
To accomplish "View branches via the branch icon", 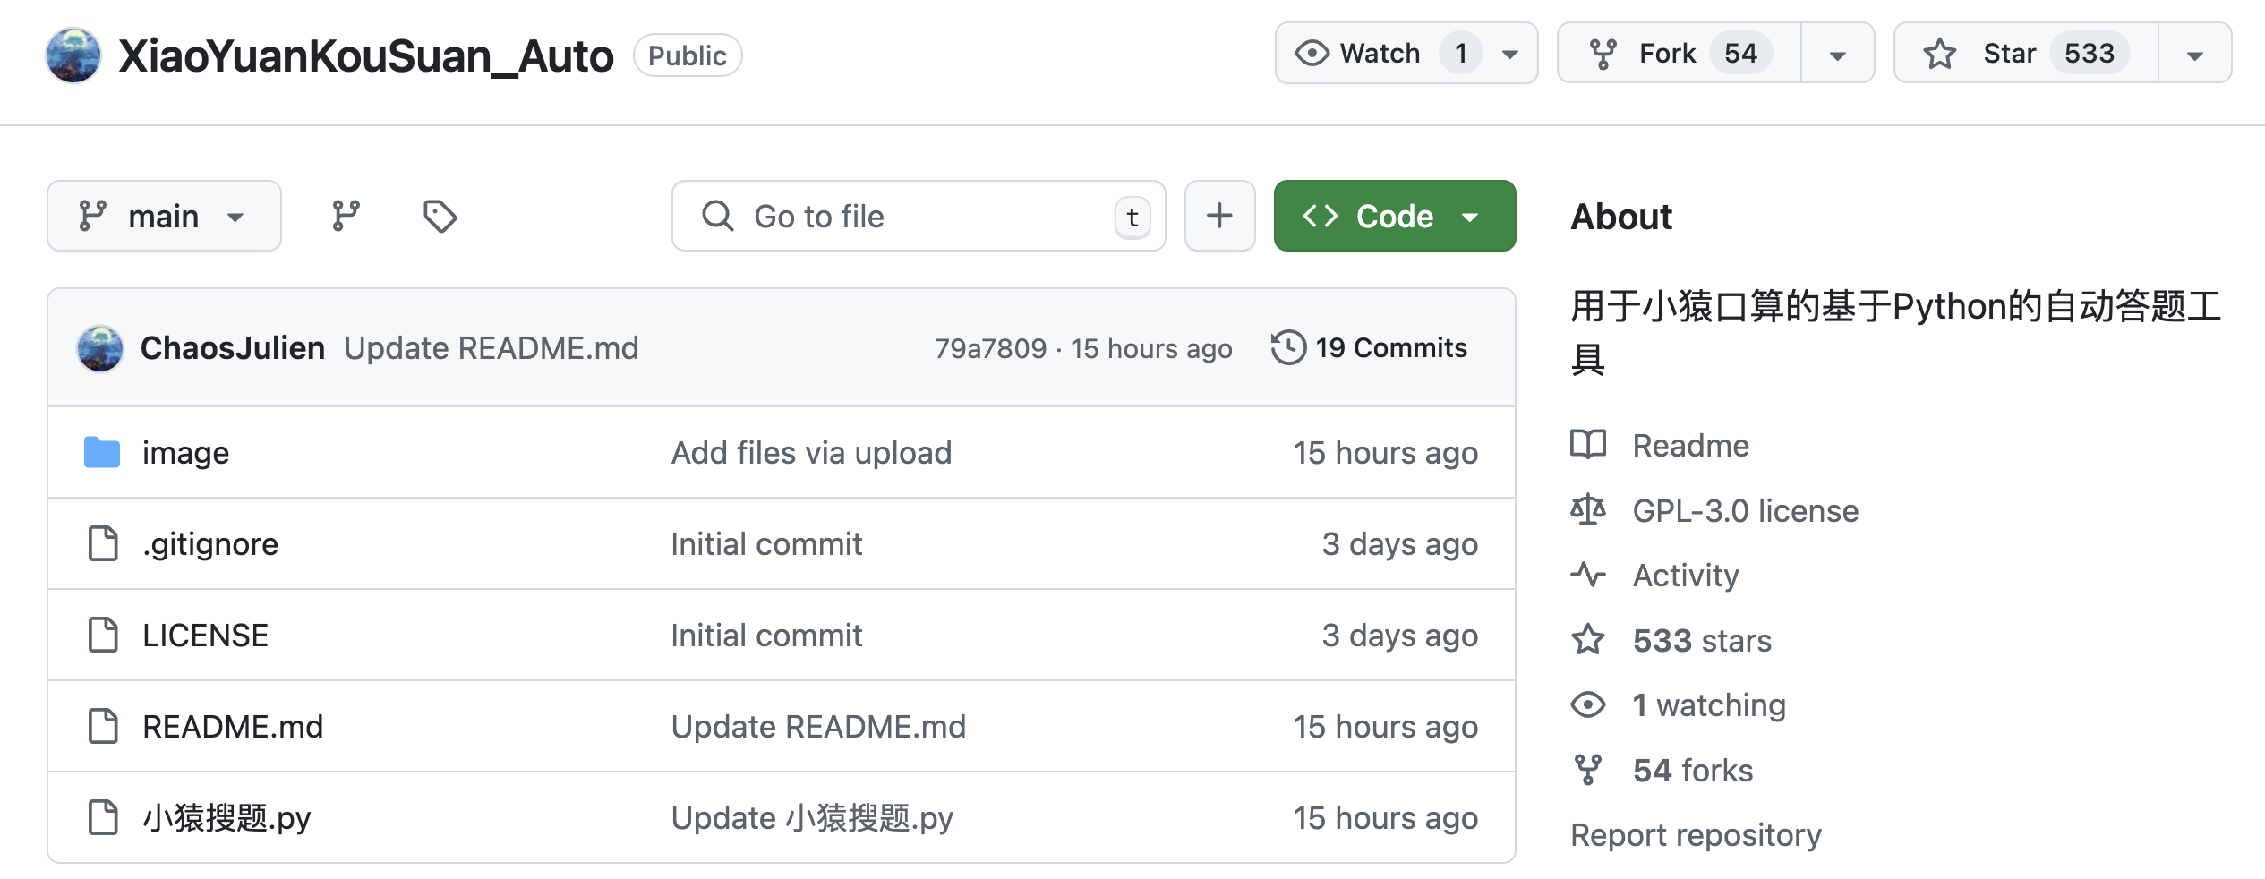I will 346,216.
